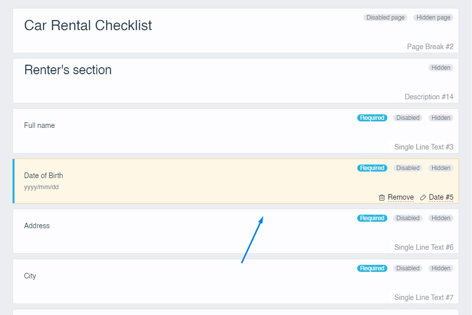This screenshot has width=472, height=315.
Task: Toggle Disabled on Full name field
Action: pos(408,118)
